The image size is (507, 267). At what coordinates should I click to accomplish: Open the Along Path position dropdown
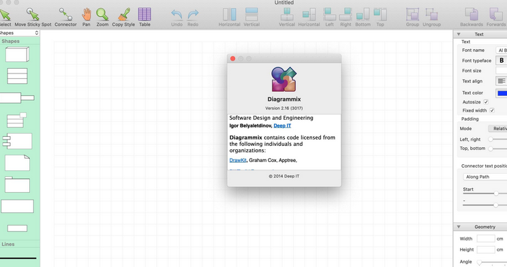(485, 177)
